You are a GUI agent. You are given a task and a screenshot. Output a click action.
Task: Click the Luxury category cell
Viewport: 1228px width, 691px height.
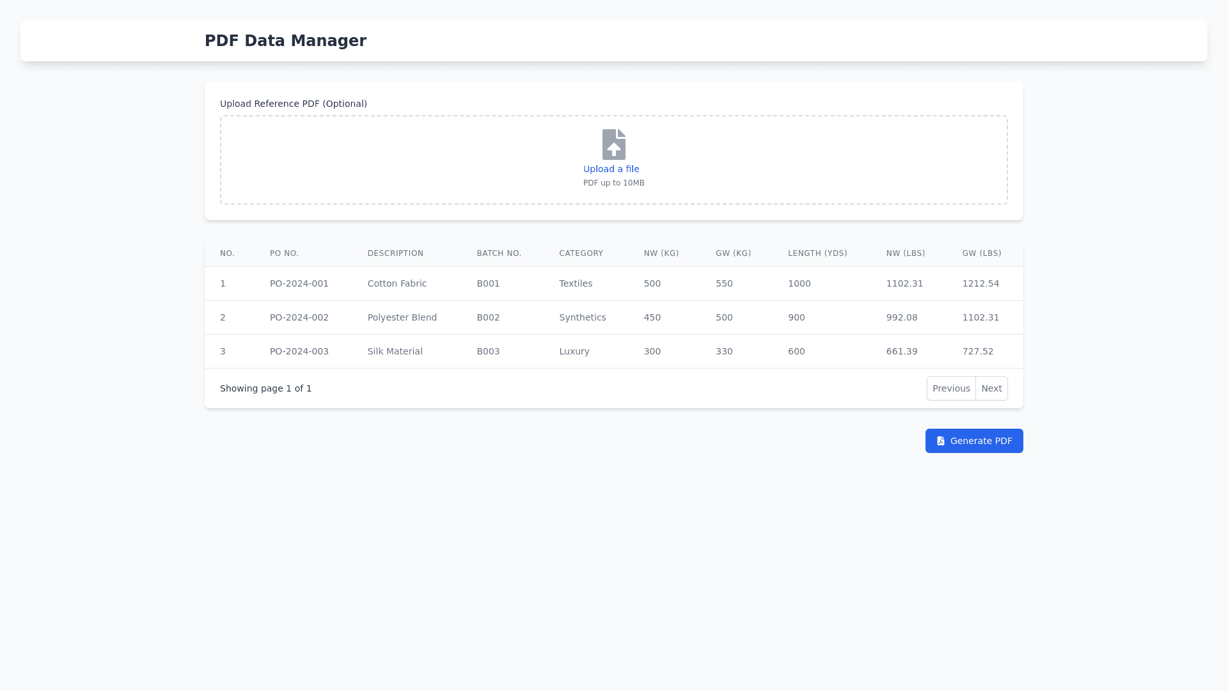click(574, 351)
